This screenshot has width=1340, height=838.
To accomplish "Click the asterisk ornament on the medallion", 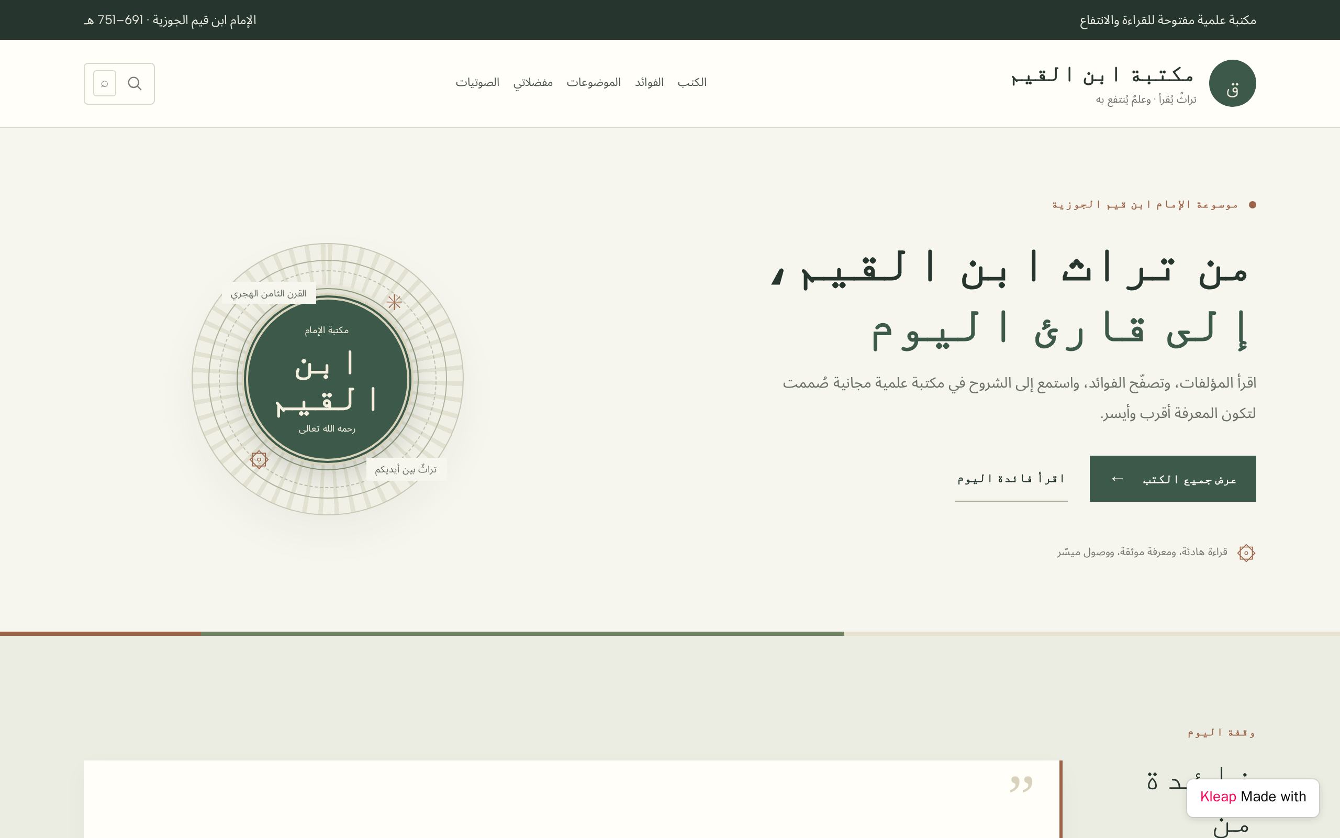I will [x=394, y=302].
